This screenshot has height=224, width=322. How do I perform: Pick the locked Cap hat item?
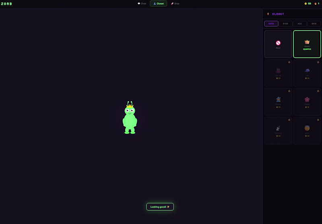tap(307, 73)
